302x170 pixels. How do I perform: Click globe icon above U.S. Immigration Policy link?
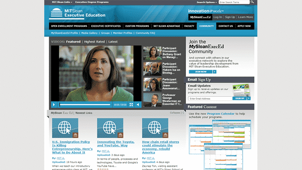(65, 128)
